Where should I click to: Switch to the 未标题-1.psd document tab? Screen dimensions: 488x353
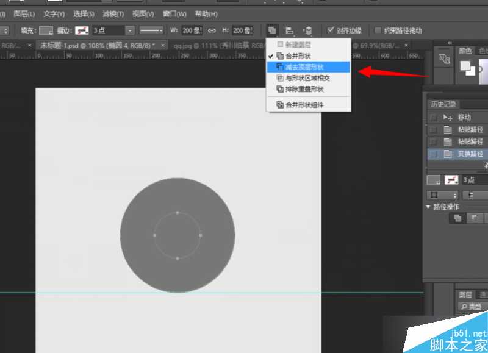tap(98, 45)
